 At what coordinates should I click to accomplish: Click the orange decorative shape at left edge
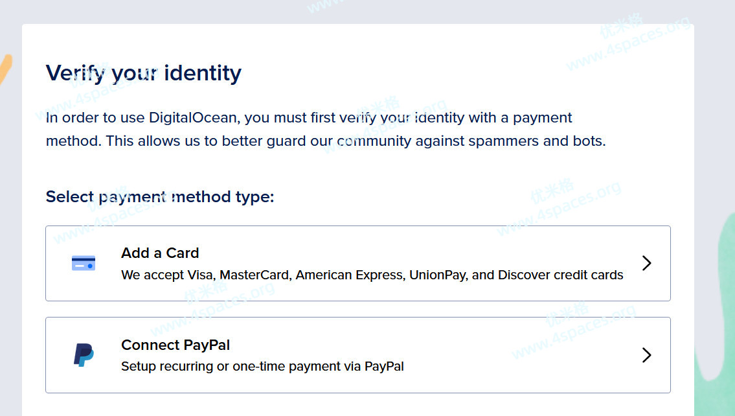coord(5,69)
